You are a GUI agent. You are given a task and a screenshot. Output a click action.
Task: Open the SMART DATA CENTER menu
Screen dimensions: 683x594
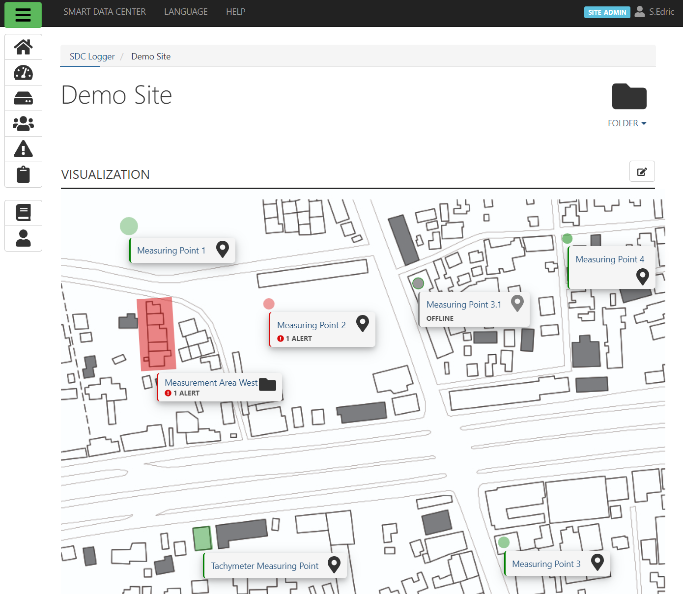(x=105, y=12)
